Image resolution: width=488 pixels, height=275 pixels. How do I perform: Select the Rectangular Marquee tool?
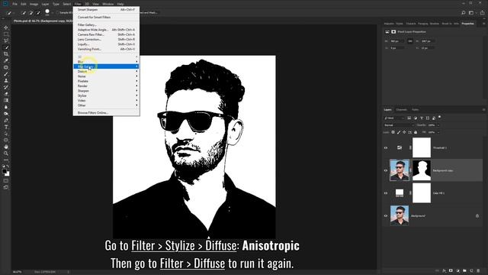(x=6, y=34)
